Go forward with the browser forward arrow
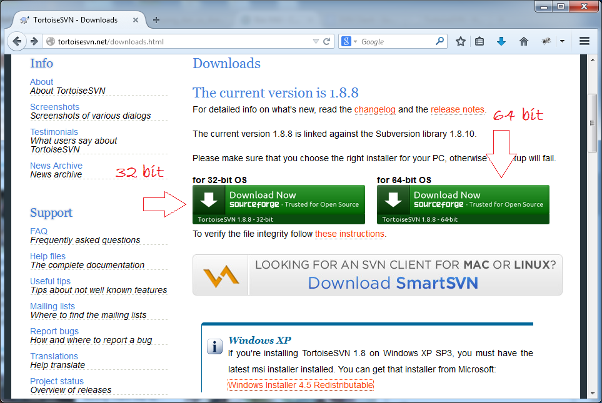Screen dimensions: 602x403 pos(34,41)
